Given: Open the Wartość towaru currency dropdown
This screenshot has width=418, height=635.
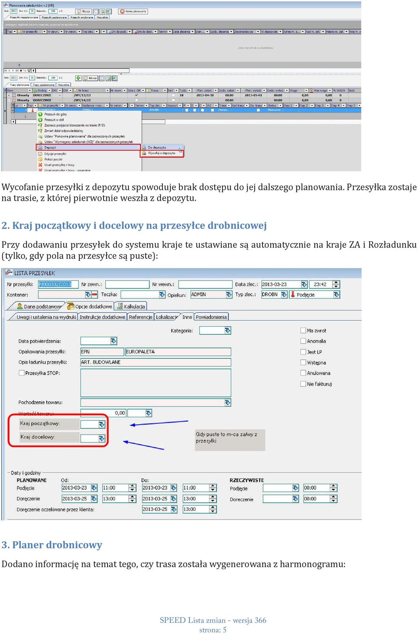Looking at the screenshot, I should tap(148, 413).
